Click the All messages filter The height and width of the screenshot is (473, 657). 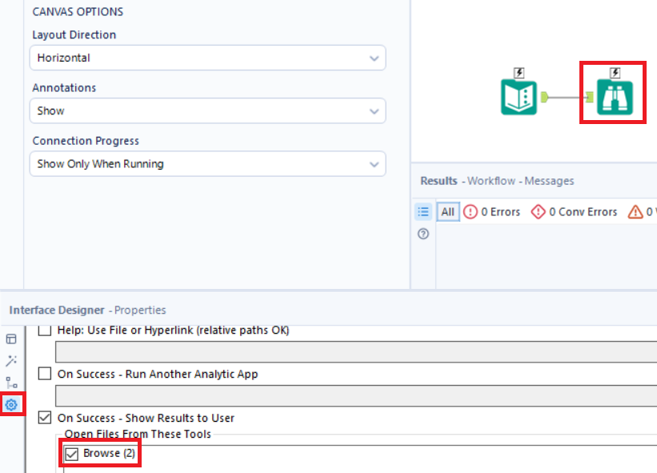(x=447, y=211)
